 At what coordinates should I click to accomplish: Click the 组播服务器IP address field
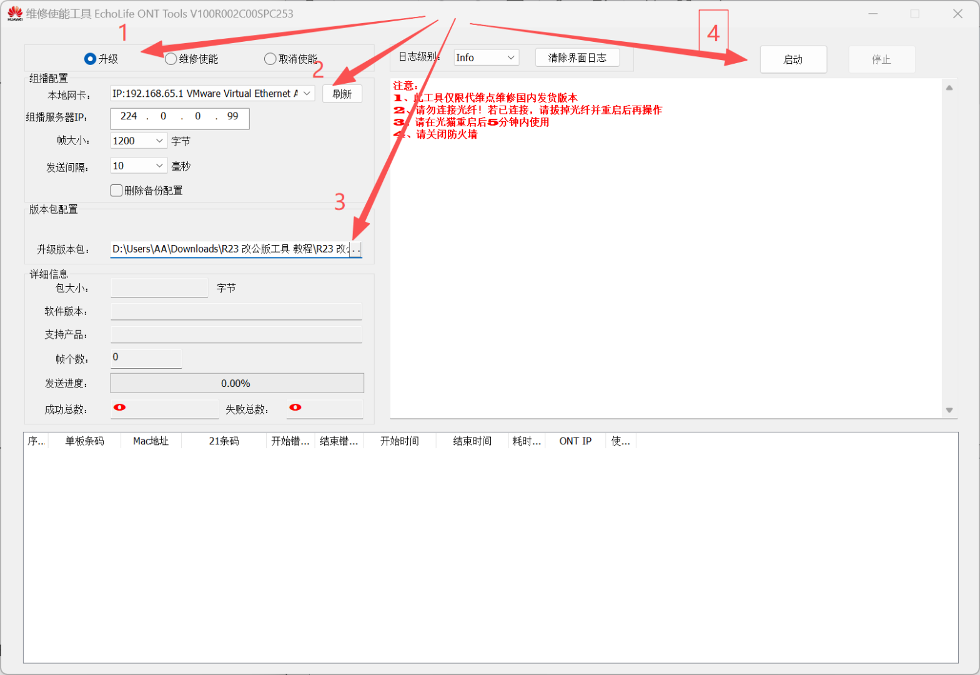click(180, 118)
